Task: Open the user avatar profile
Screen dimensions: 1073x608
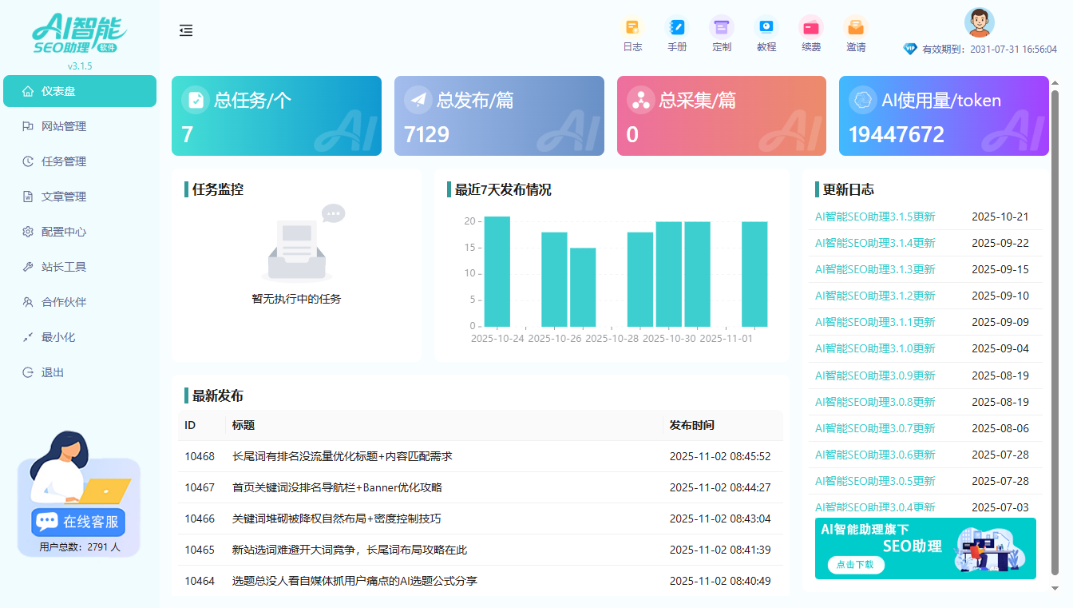Action: tap(979, 22)
